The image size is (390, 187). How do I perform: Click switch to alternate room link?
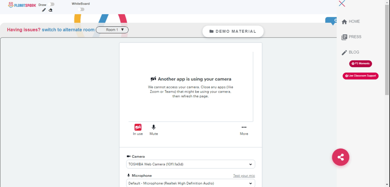click(68, 30)
